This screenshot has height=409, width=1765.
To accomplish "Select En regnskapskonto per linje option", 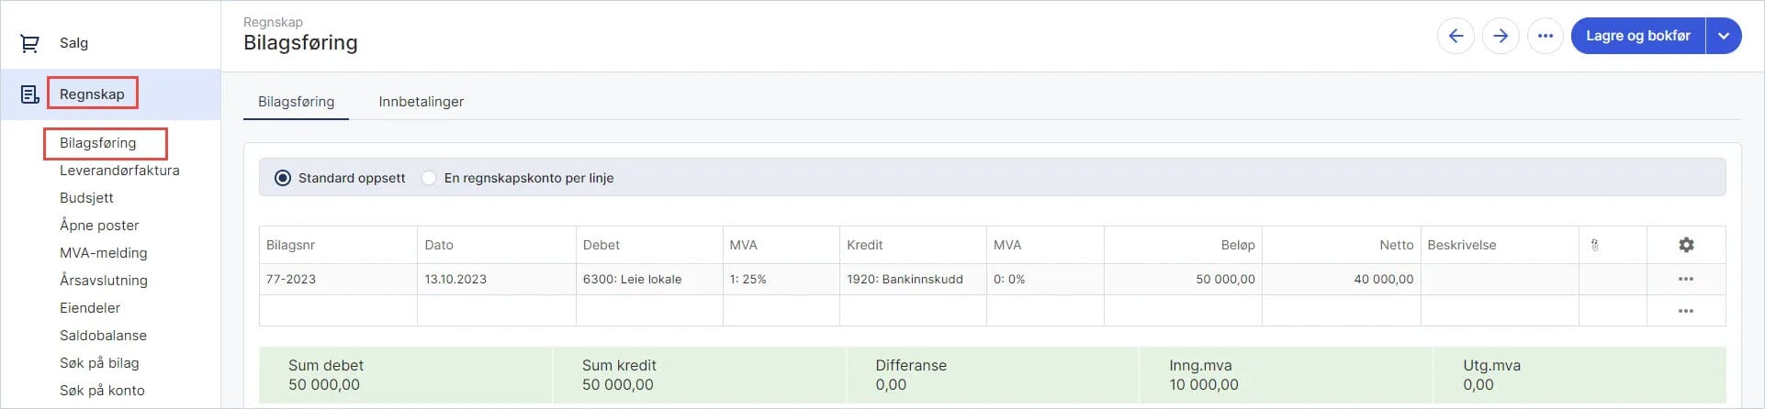I will 429,178.
